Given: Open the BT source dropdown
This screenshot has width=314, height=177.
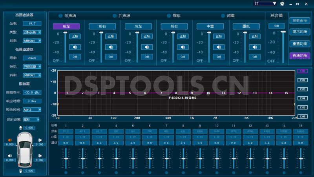Looking at the screenshot, I should click(x=265, y=4).
